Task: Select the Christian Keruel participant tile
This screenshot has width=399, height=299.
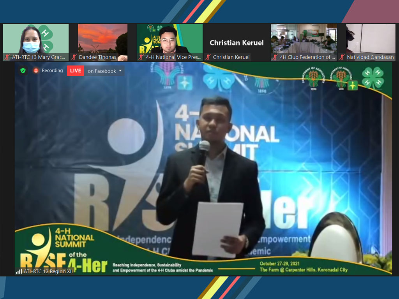Action: [x=237, y=42]
